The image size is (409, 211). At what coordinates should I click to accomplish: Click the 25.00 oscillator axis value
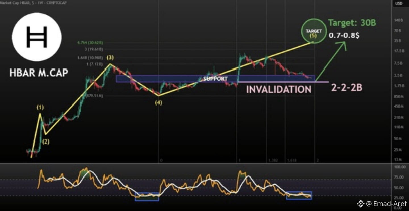coord(399,197)
